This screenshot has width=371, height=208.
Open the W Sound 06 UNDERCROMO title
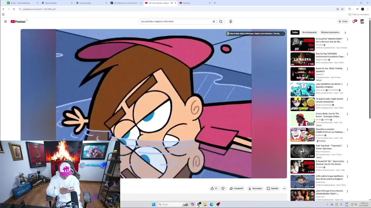[x=329, y=40]
